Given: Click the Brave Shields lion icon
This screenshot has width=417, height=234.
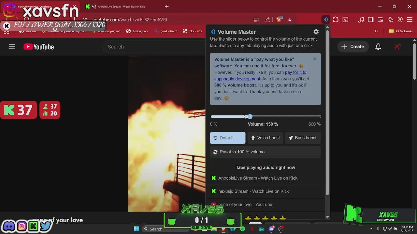Looking at the screenshot, I should point(279,19).
